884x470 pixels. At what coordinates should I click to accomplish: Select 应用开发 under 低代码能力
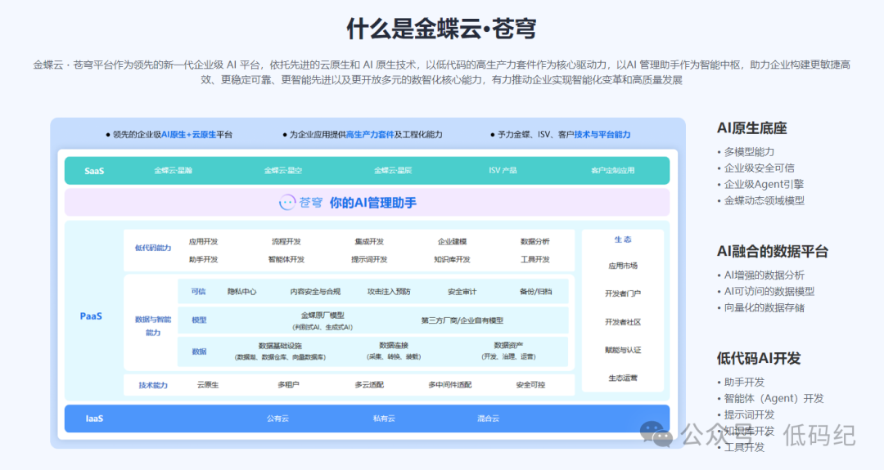(x=203, y=241)
